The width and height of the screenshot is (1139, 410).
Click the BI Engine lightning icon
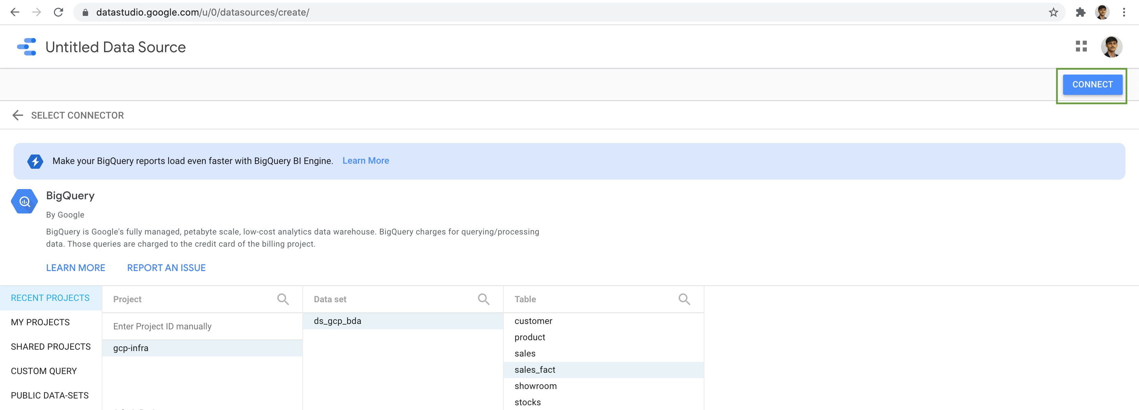pyautogui.click(x=35, y=161)
